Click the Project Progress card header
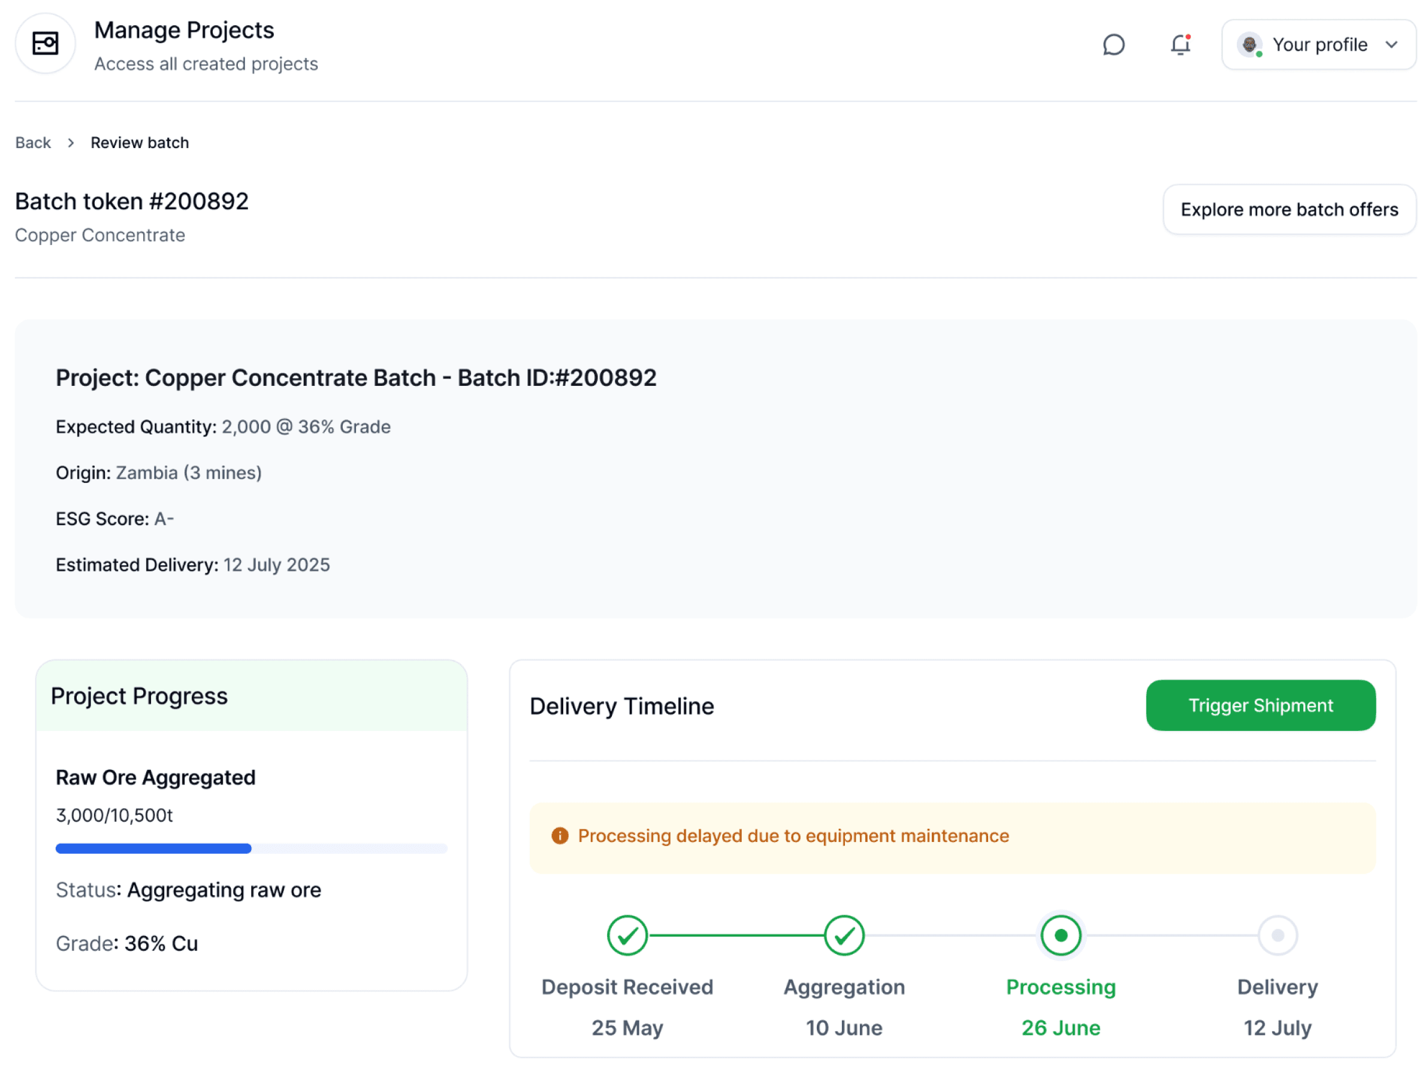 pos(251,696)
